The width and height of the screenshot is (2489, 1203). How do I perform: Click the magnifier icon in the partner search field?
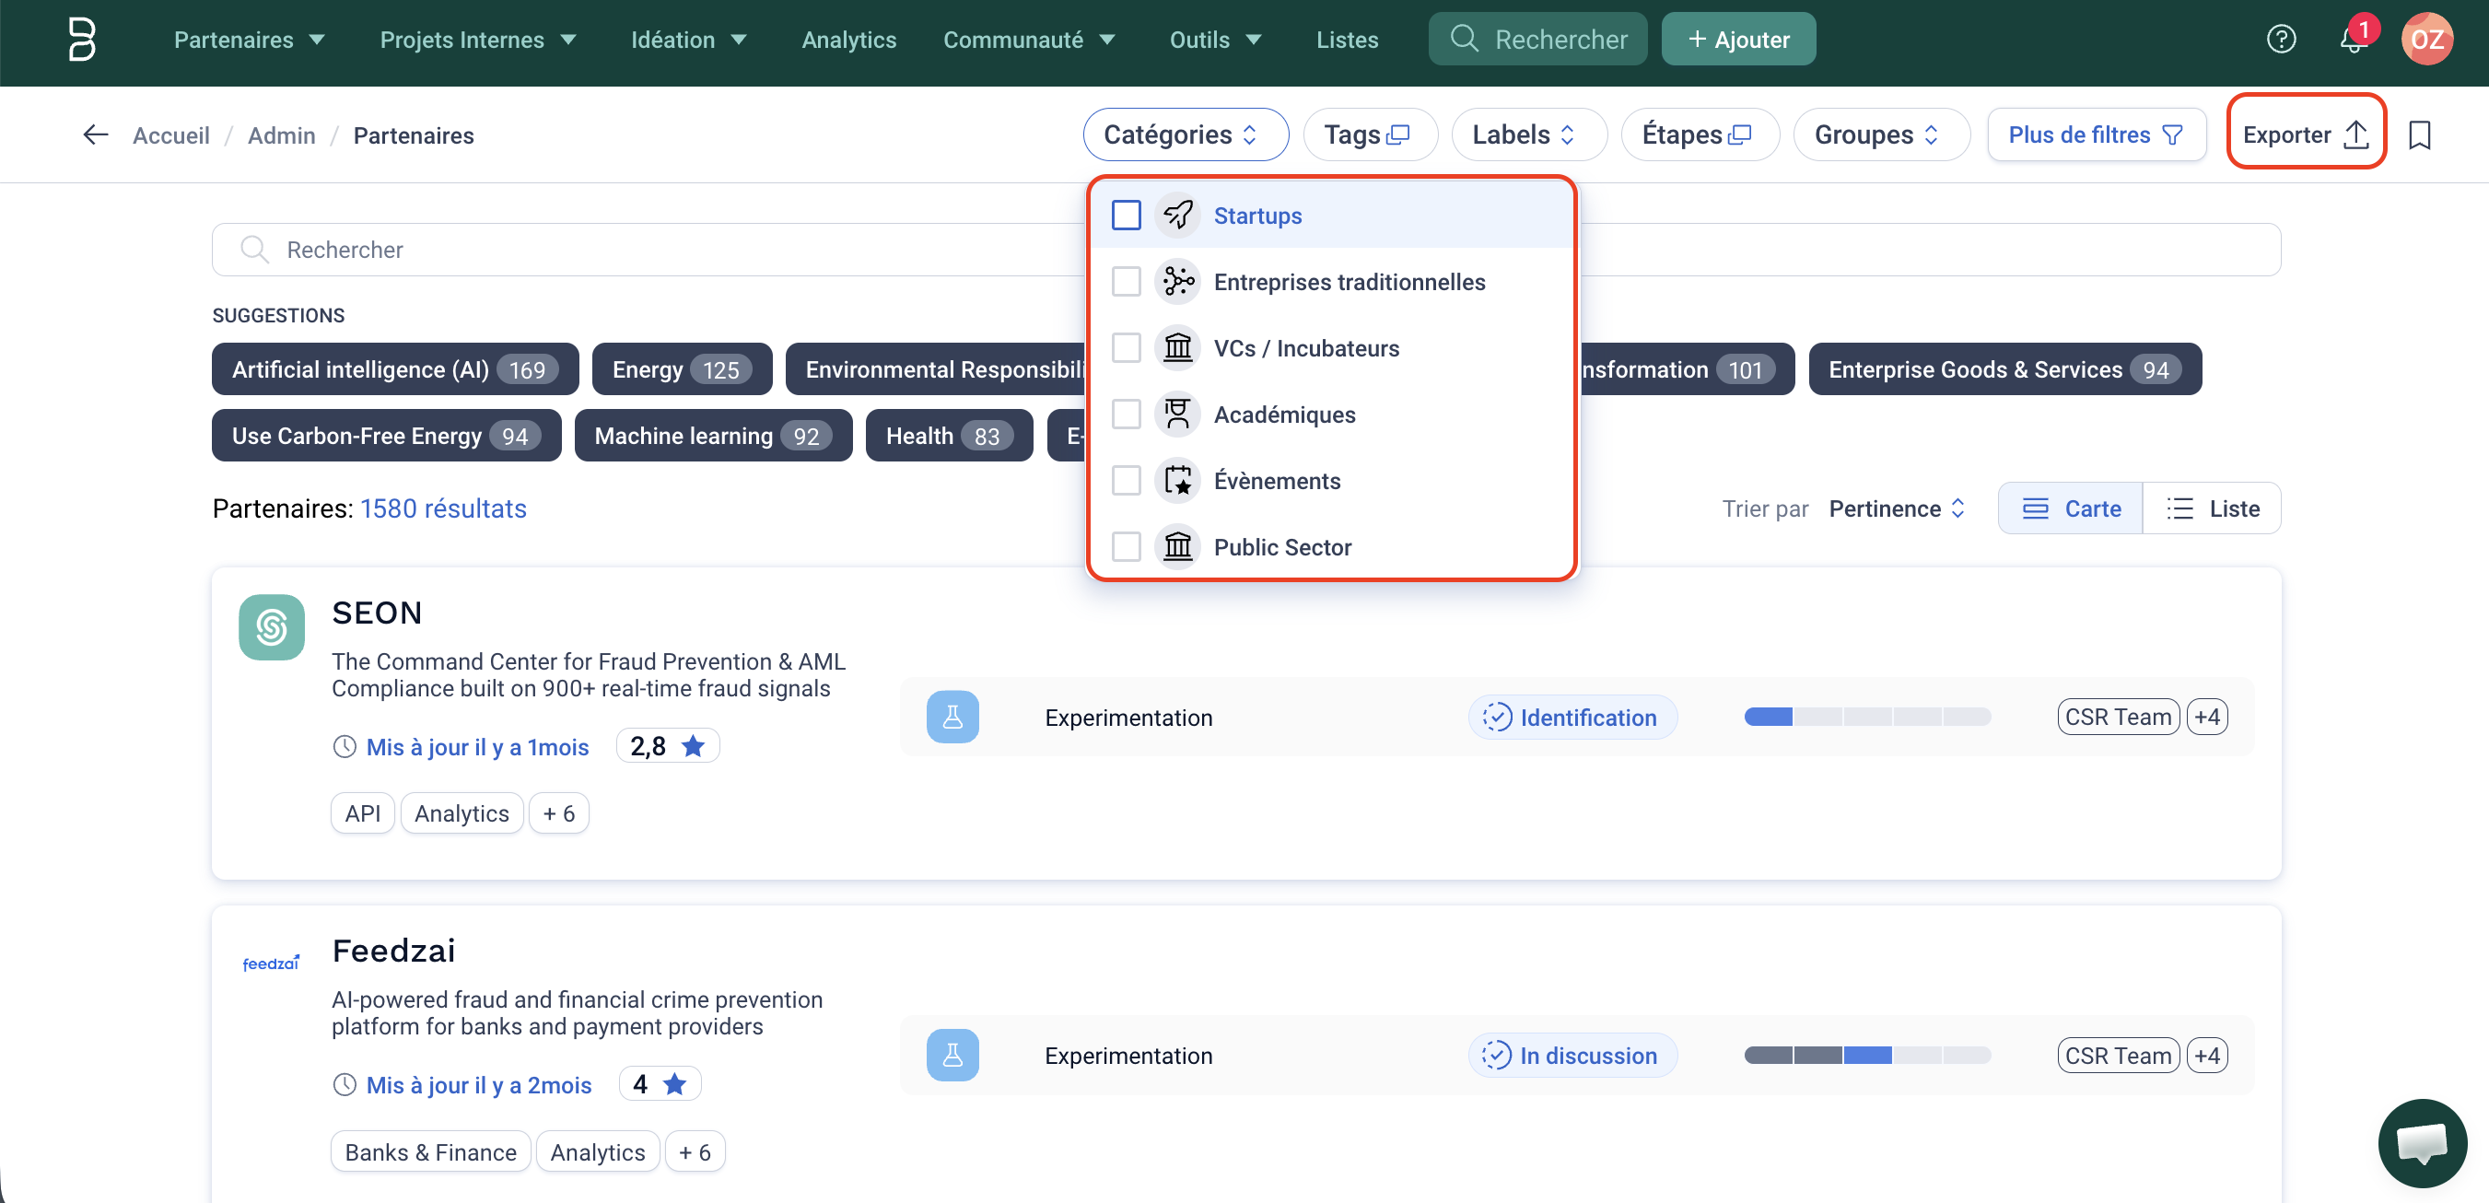(x=254, y=250)
